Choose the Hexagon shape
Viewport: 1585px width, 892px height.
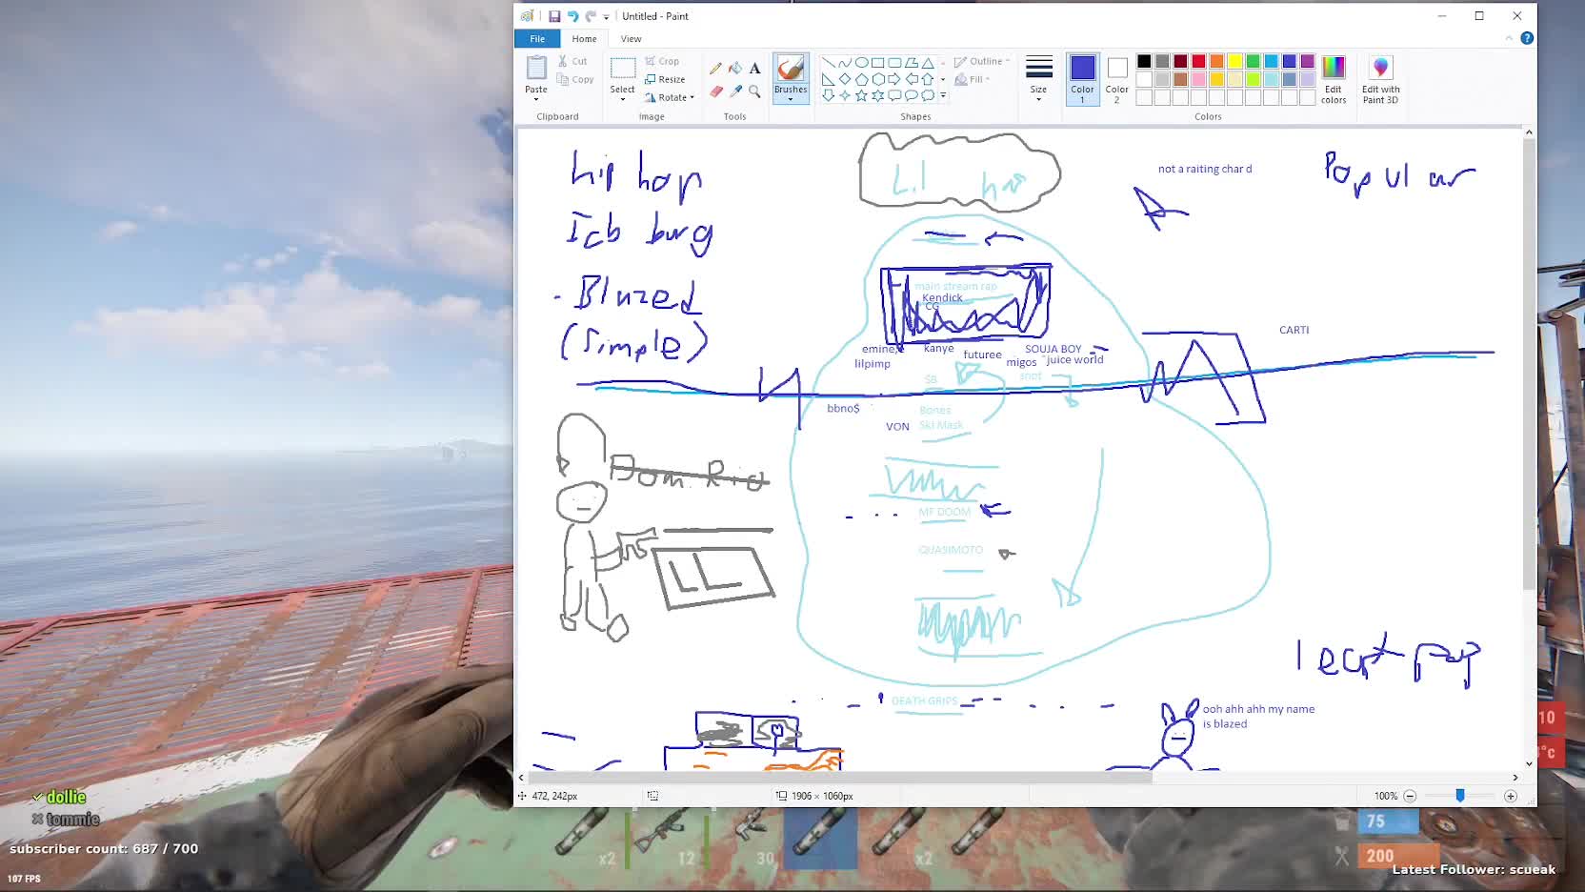tap(878, 79)
